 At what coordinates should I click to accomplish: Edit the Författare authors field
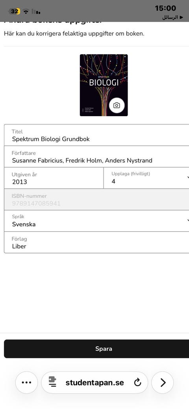pos(96,157)
